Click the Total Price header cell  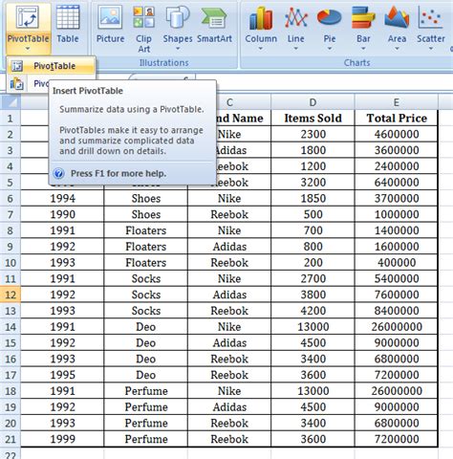[397, 119]
